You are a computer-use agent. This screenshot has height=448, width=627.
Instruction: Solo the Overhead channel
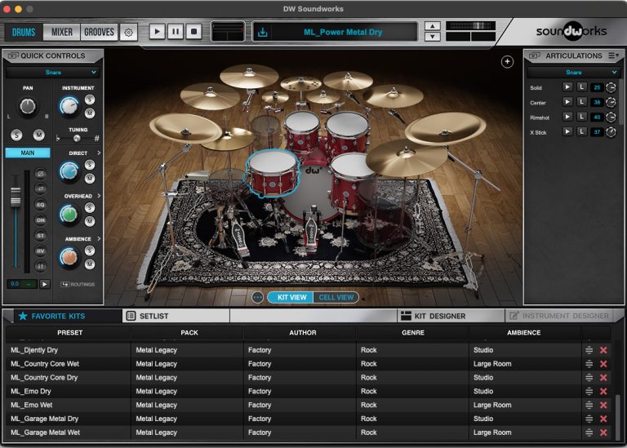(x=90, y=207)
